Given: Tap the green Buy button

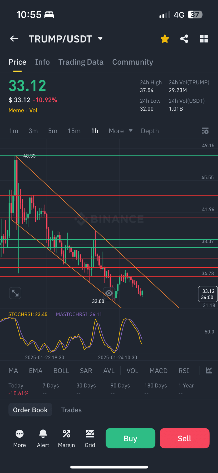Looking at the screenshot, I should [x=130, y=438].
